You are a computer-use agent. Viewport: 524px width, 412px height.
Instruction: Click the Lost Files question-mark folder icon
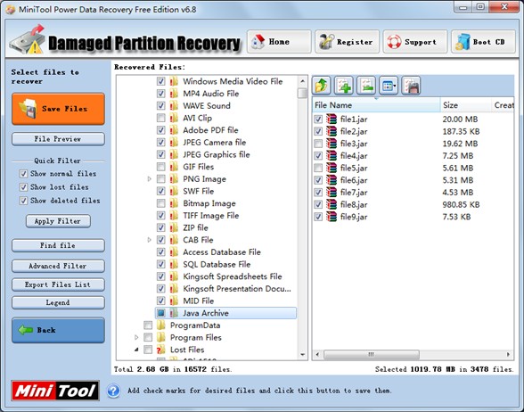[161, 350]
